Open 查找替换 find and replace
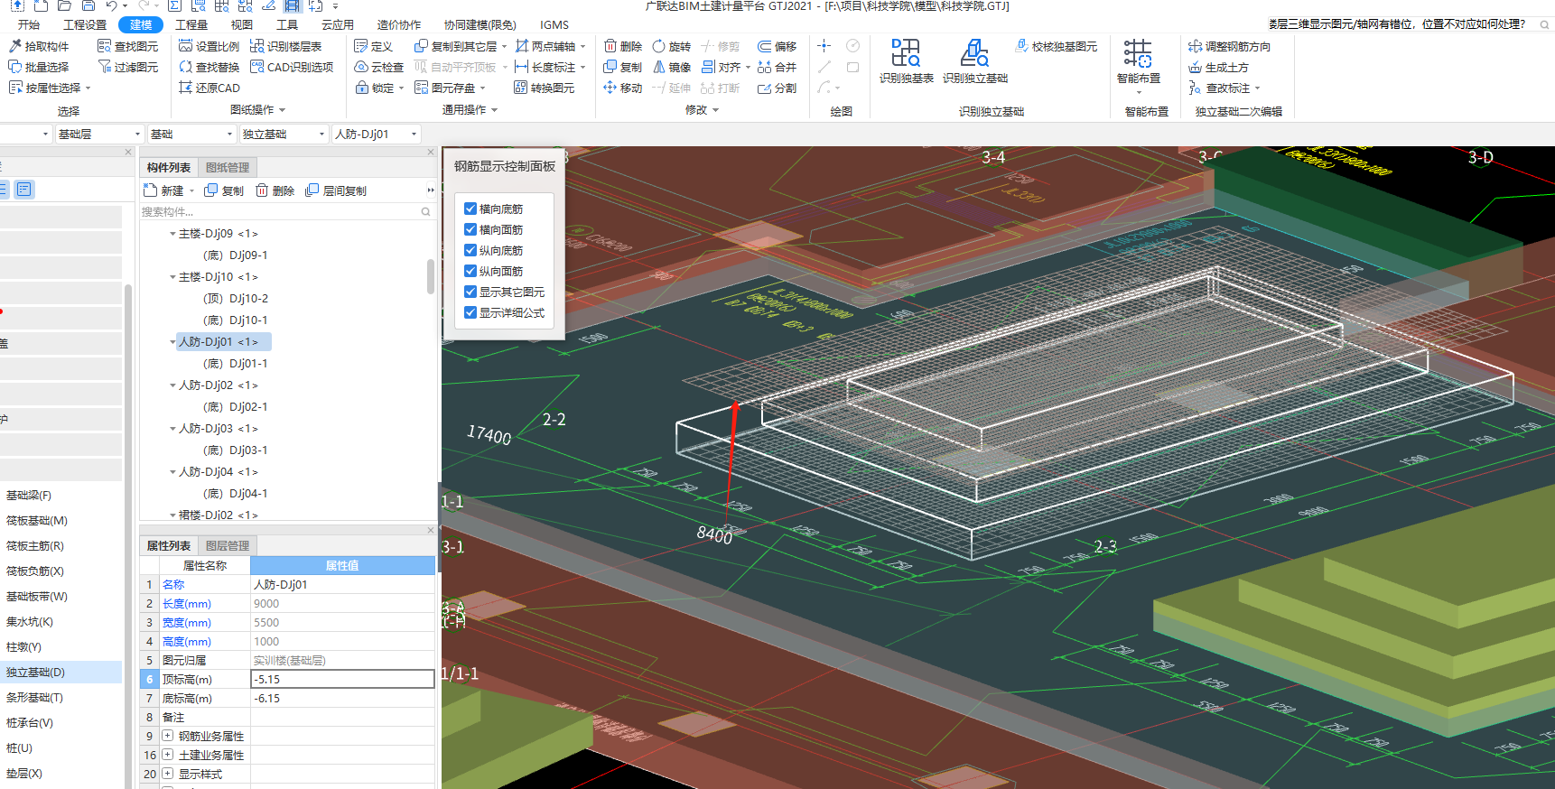1555x789 pixels. 209,67
